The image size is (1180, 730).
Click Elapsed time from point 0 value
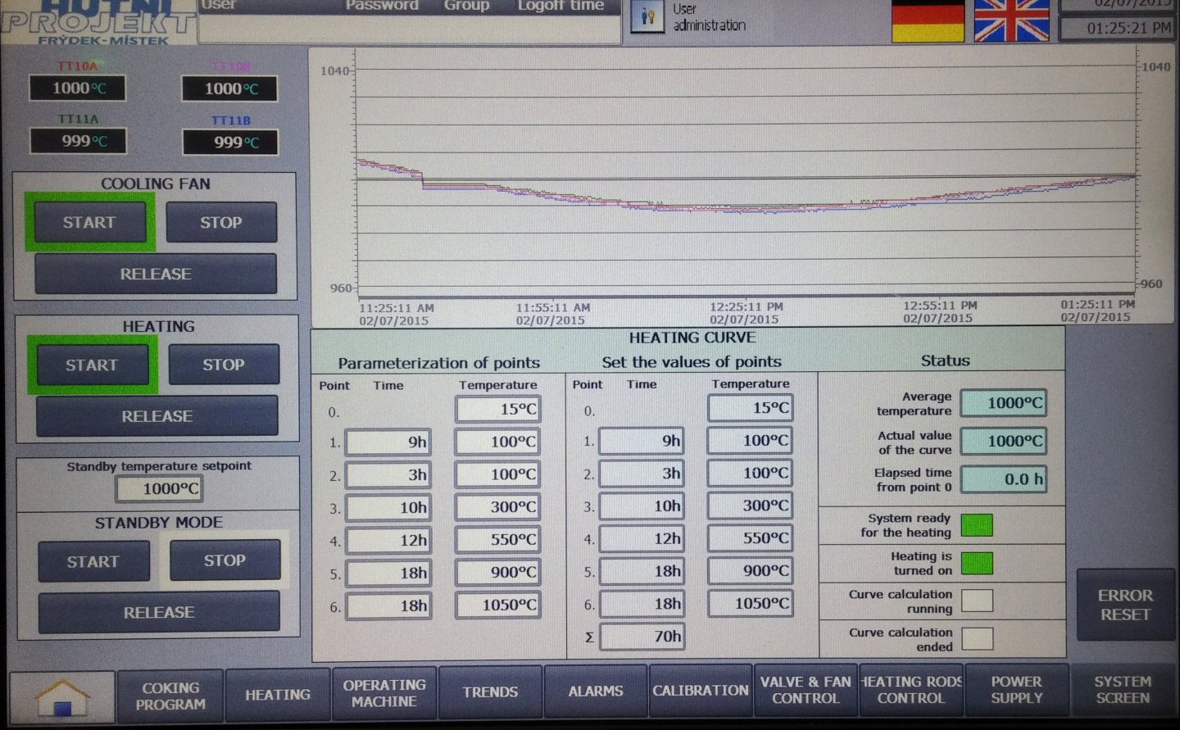pyautogui.click(x=1004, y=479)
